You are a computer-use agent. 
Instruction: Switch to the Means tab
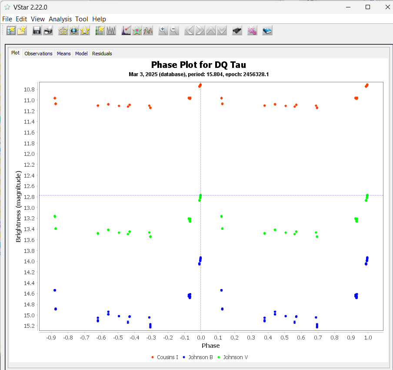click(63, 54)
